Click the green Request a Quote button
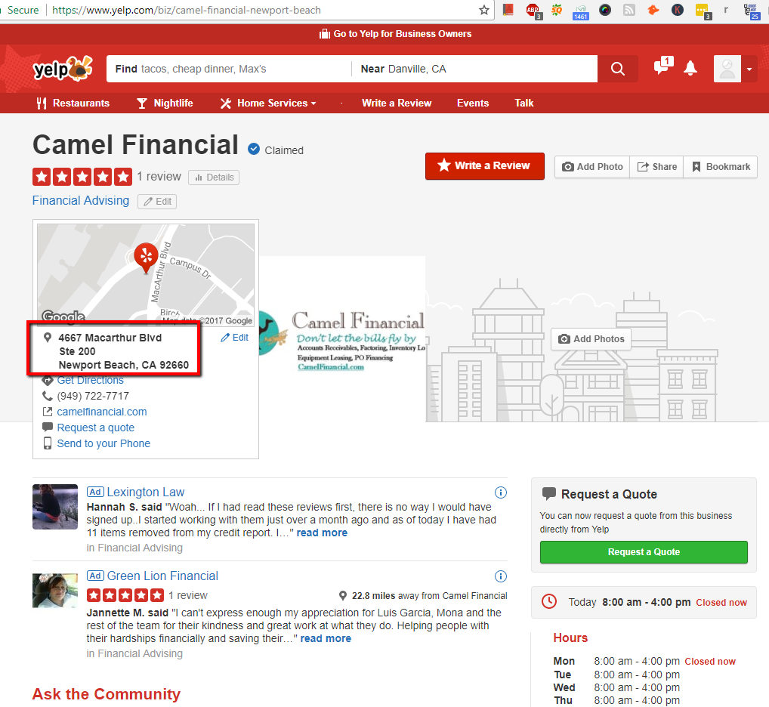 click(644, 552)
